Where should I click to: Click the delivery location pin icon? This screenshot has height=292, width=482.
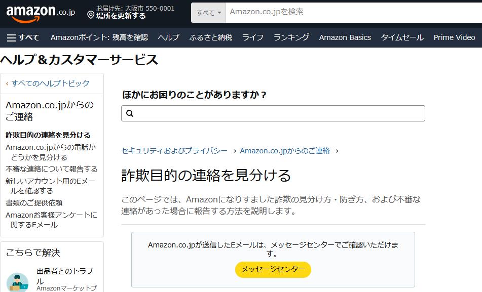91,15
